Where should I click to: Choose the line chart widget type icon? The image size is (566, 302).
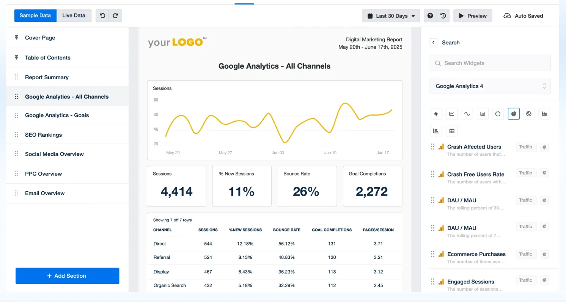click(x=451, y=114)
